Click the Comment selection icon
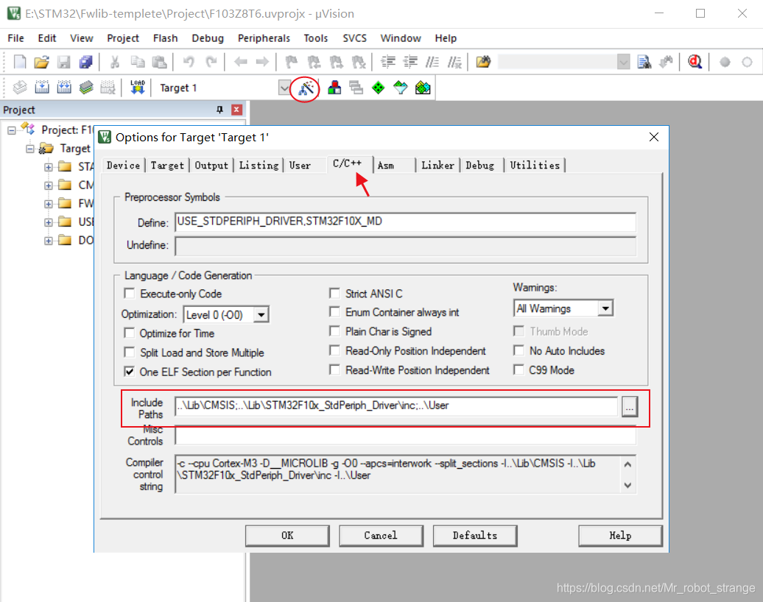Screen dimensions: 763x602 coord(432,62)
